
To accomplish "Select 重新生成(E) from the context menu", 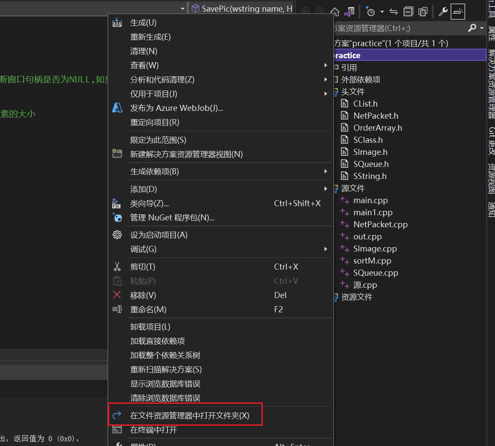I will pos(150,37).
